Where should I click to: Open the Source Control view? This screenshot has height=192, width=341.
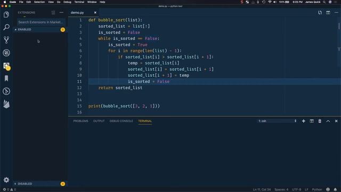[6, 40]
